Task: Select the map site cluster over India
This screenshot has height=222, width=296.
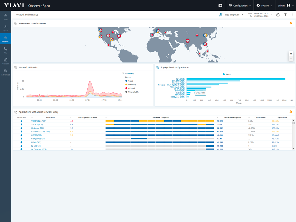Action: pos(188,41)
